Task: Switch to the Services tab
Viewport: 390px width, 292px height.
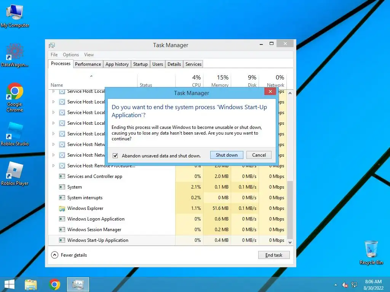Action: [193, 64]
